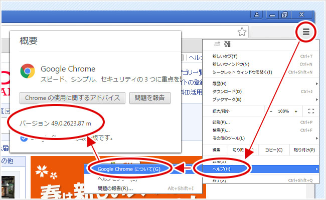This screenshot has height=200, width=326.
Task: Open the small dropdown arrow on the webpage
Action: (x=8, y=111)
